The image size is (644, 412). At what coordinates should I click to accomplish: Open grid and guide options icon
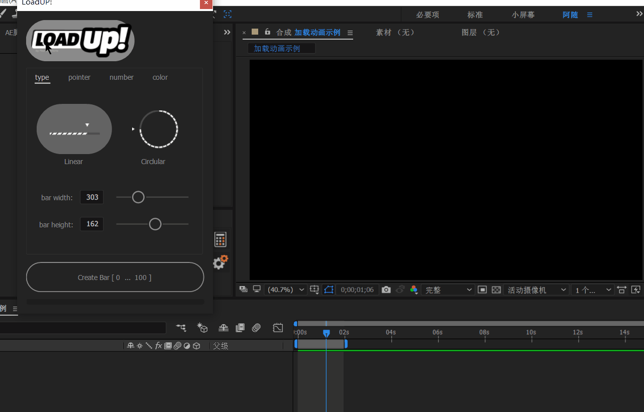tap(315, 290)
